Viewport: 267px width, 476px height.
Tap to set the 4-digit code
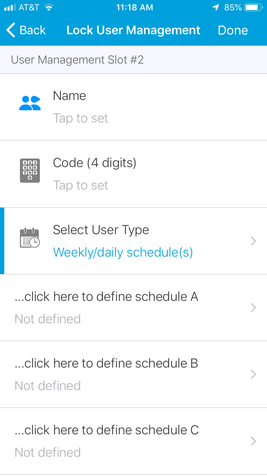point(80,185)
